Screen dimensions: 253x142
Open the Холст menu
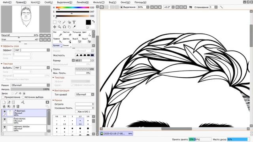click(35, 2)
